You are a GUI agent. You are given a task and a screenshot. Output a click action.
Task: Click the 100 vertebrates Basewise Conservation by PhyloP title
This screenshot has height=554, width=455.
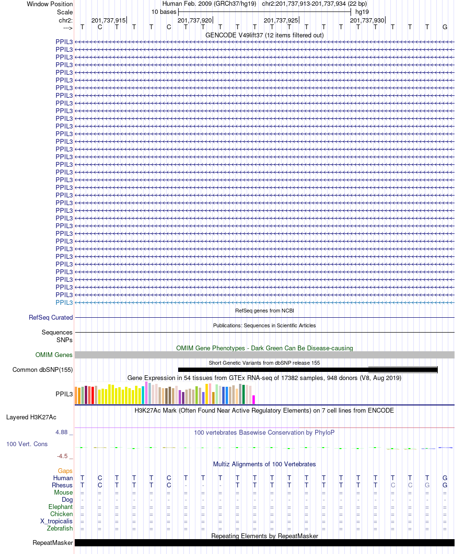[x=264, y=433]
